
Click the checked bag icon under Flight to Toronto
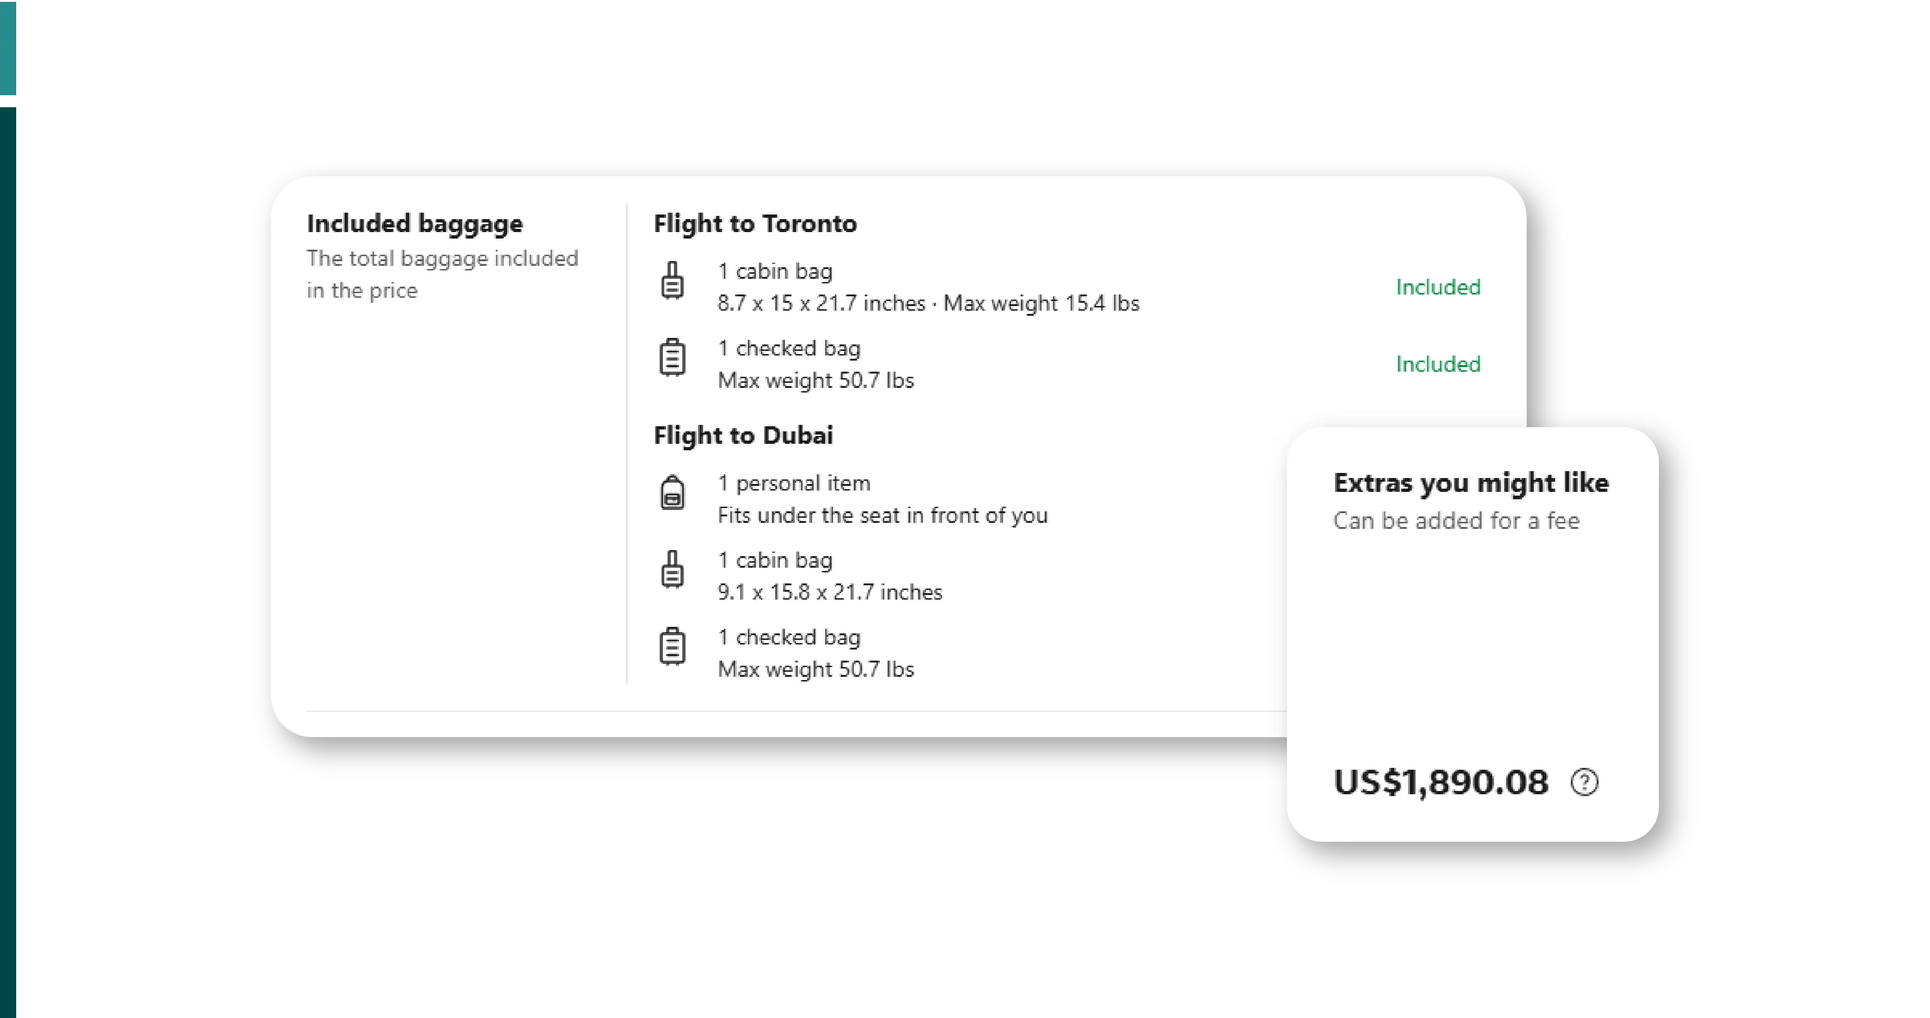click(672, 357)
